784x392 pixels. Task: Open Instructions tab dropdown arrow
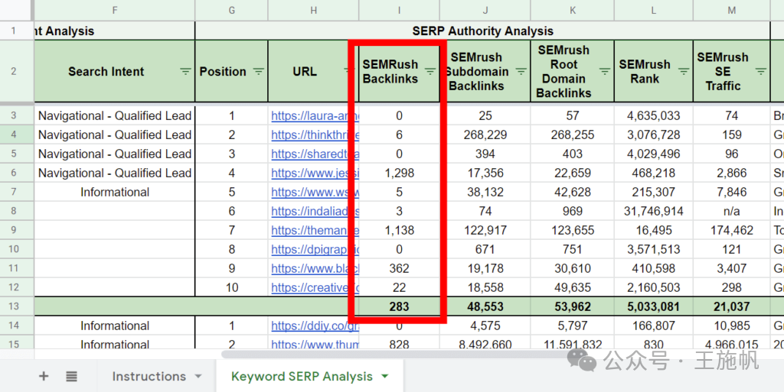[198, 376]
